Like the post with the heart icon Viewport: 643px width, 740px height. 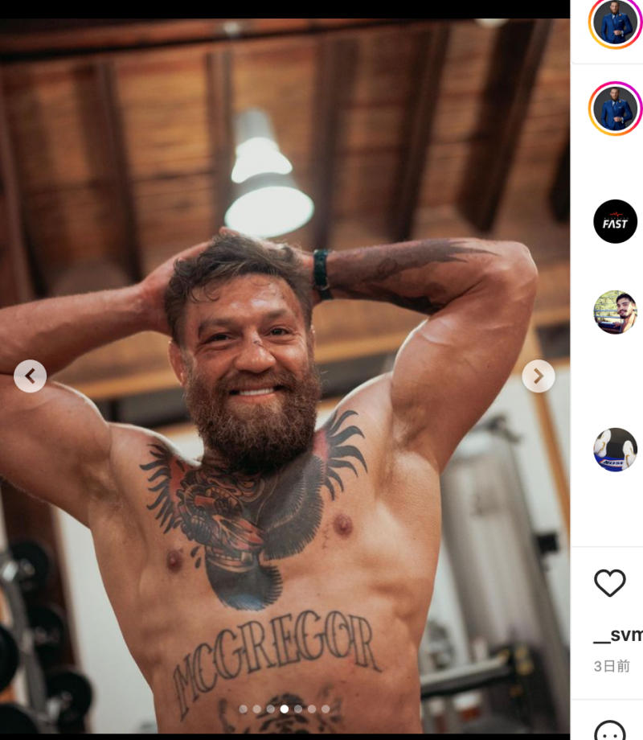pos(610,582)
